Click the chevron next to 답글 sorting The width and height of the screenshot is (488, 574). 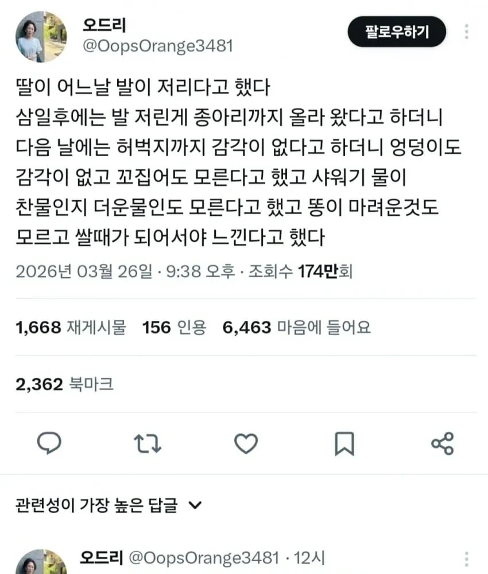195,506
